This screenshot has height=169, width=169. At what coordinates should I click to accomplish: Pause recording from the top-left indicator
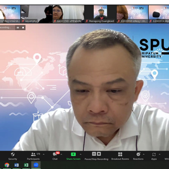point(18,27)
